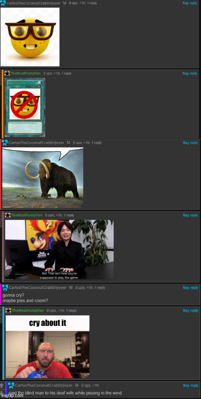Open the "cry about it" GIF
Screen dimensions: 201x399
pyautogui.click(x=47, y=347)
